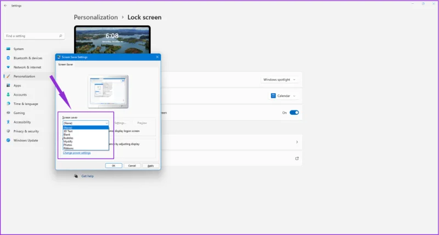439x235 pixels.
Task: Click the external link icon in the Settings row
Action: tap(297, 158)
